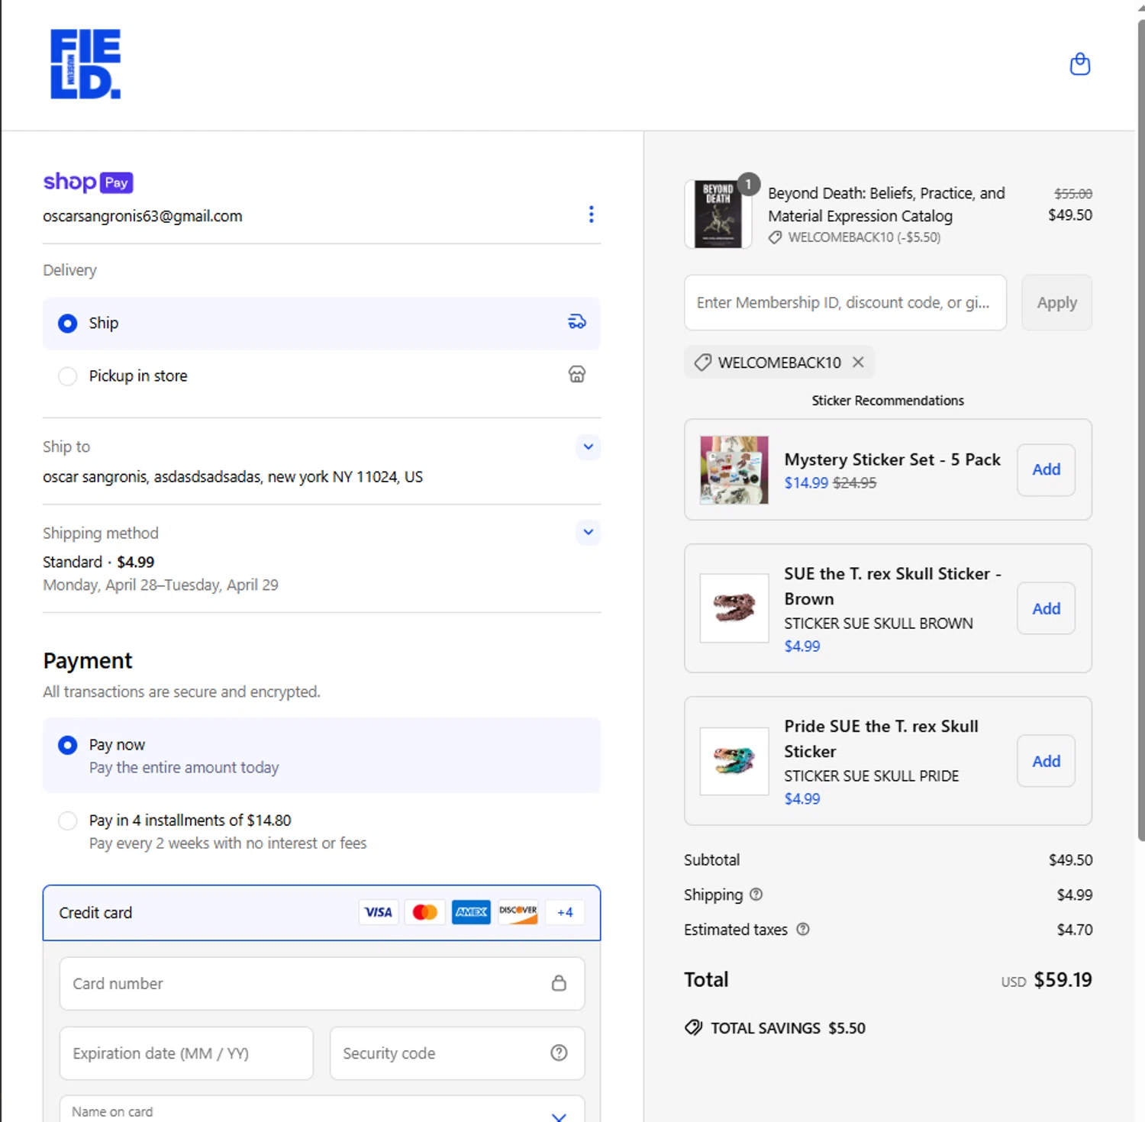Image resolution: width=1145 pixels, height=1122 pixels.
Task: Open the Mystery Sticker Set thumbnail
Action: click(x=734, y=469)
